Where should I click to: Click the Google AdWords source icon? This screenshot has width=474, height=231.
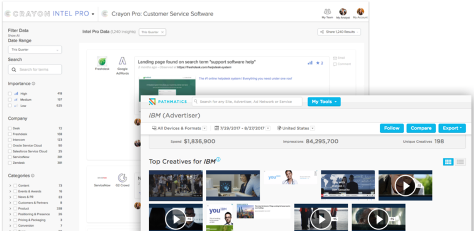tap(122, 61)
